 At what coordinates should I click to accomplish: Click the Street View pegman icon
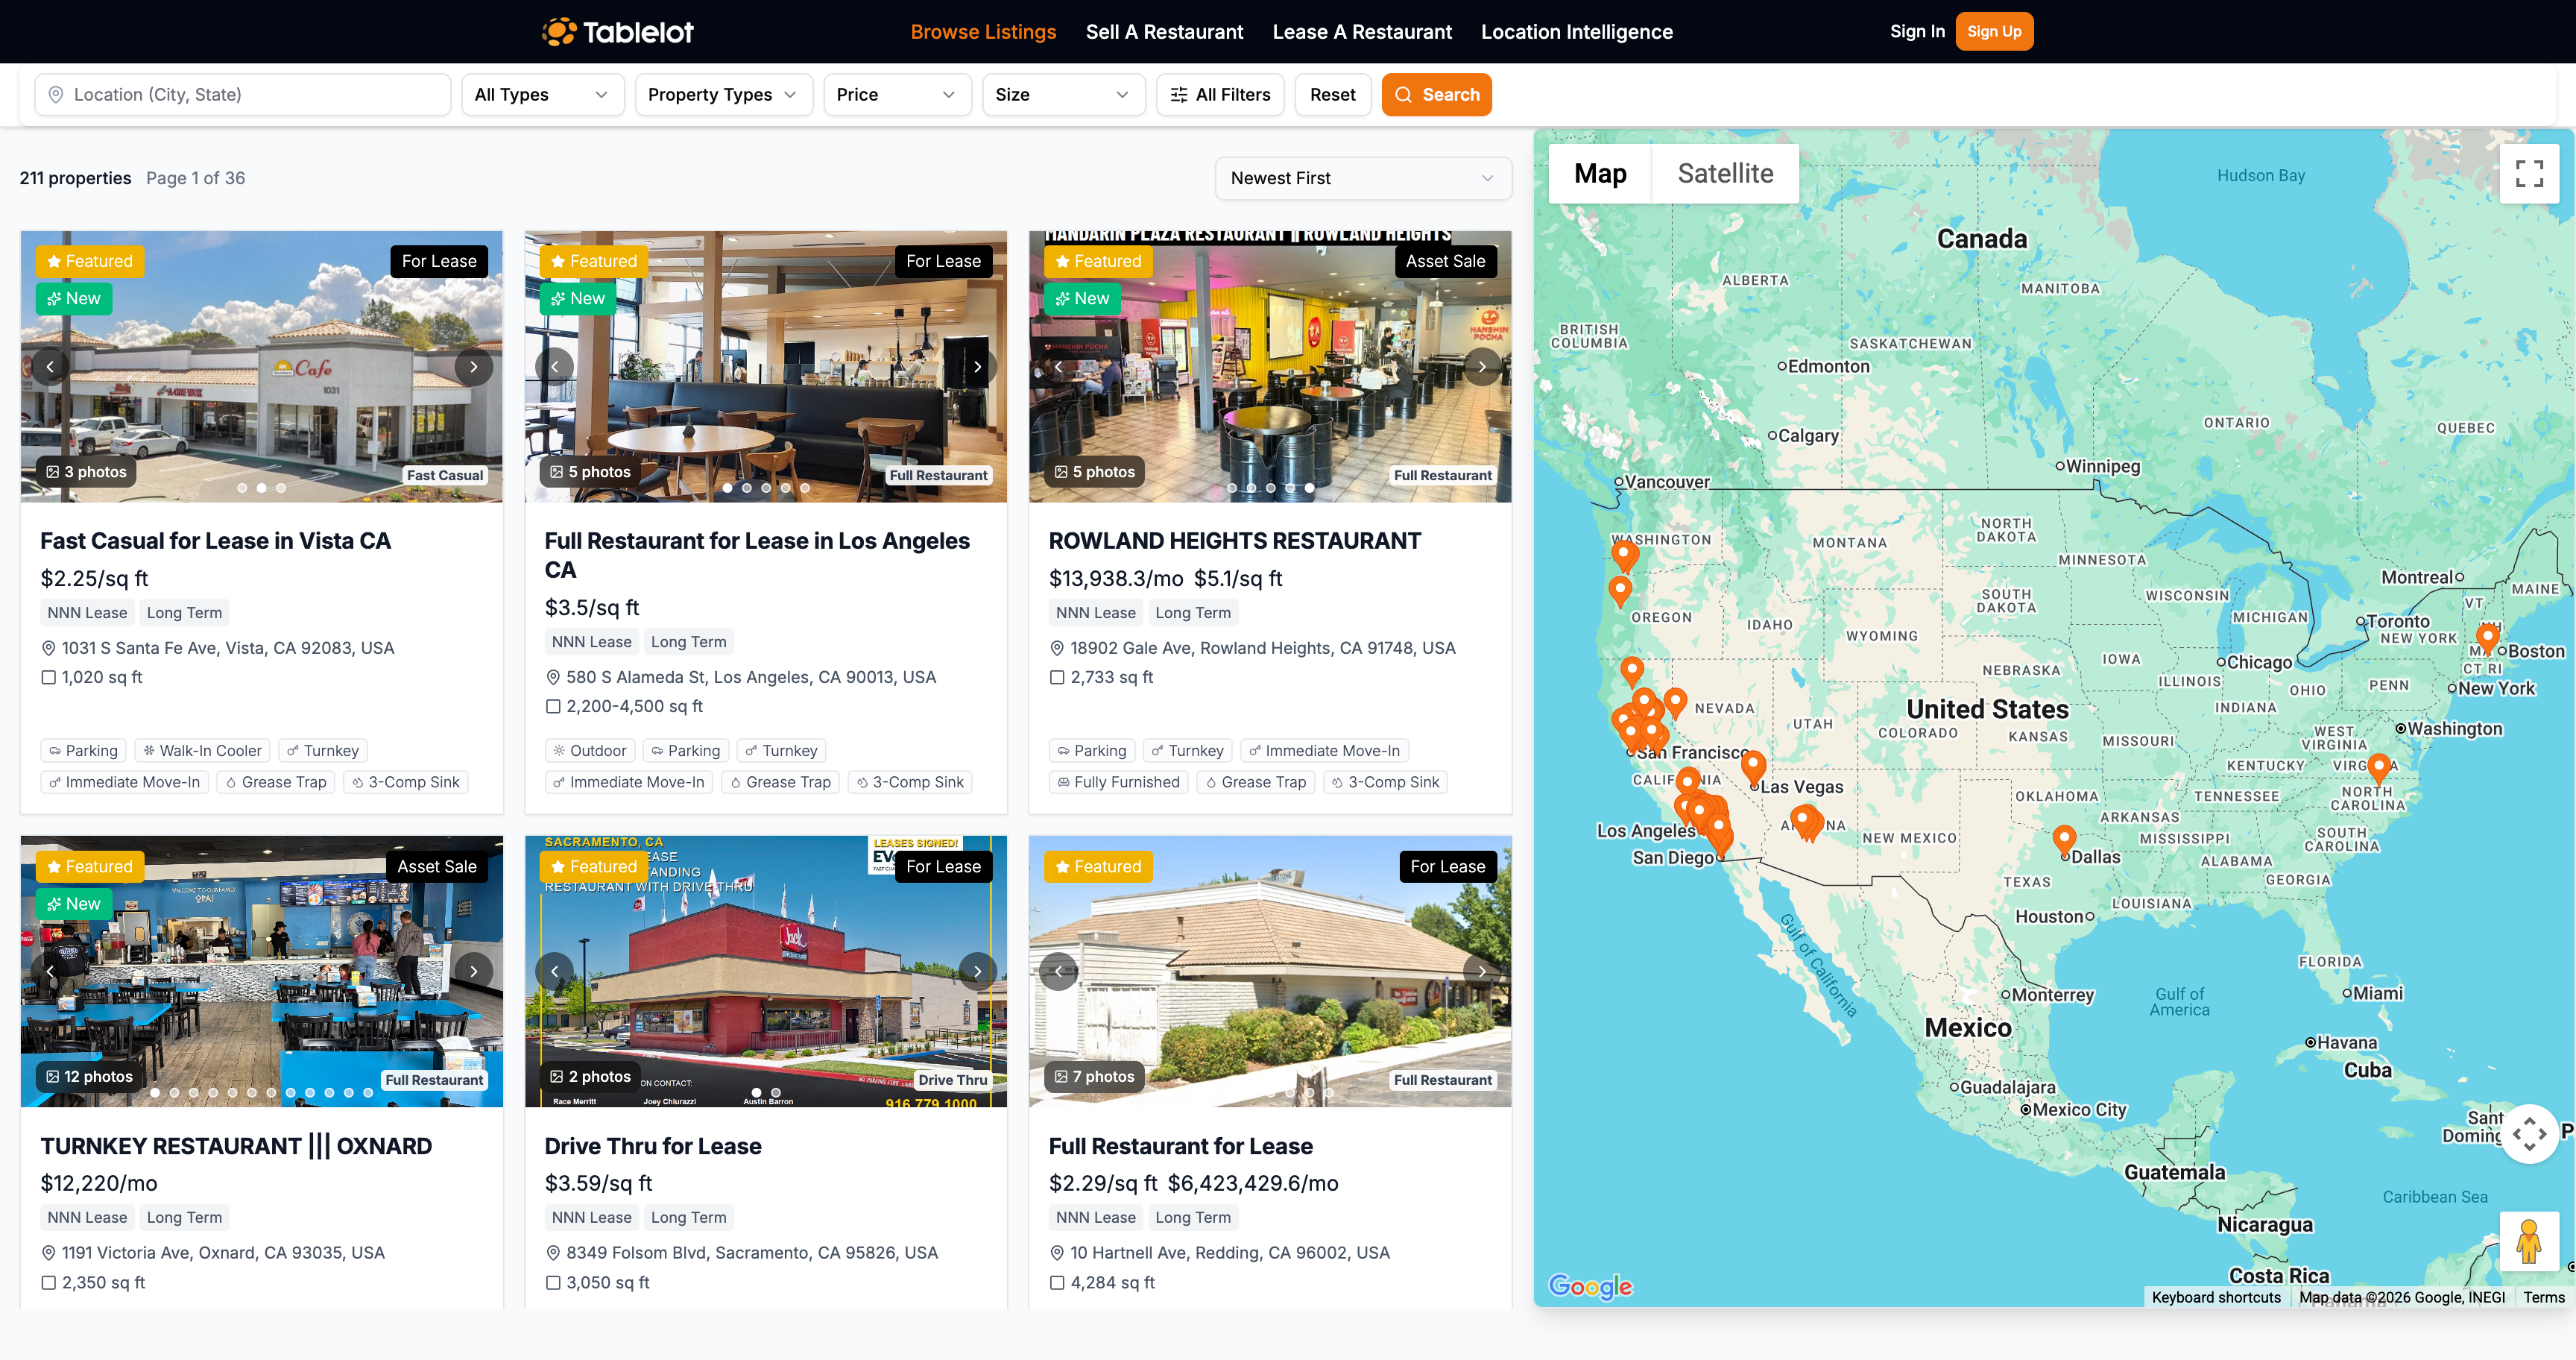(x=2529, y=1242)
